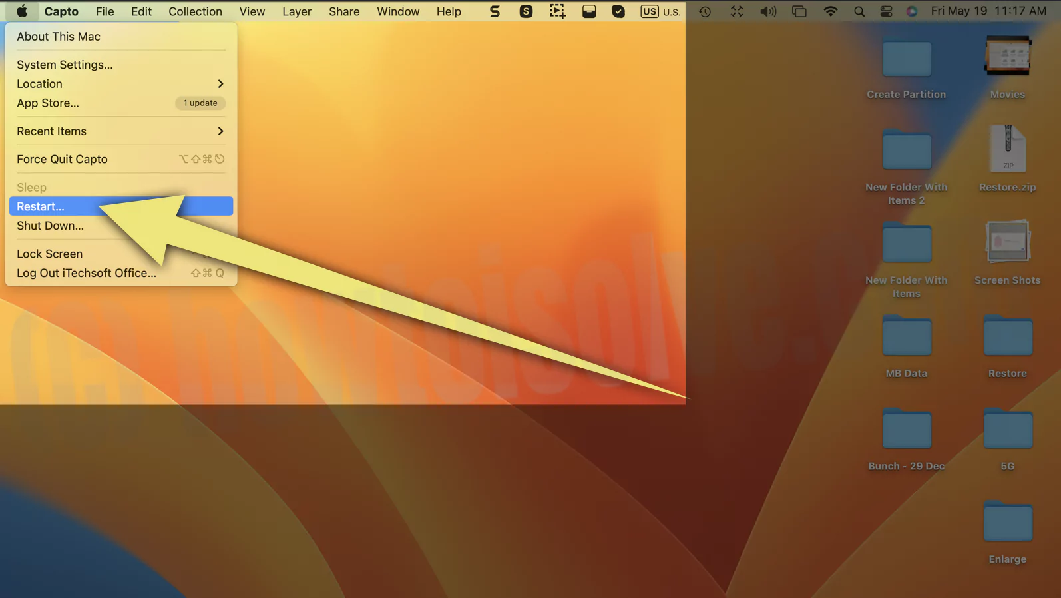
Task: Click the black S square menu bar icon
Action: pyautogui.click(x=526, y=11)
